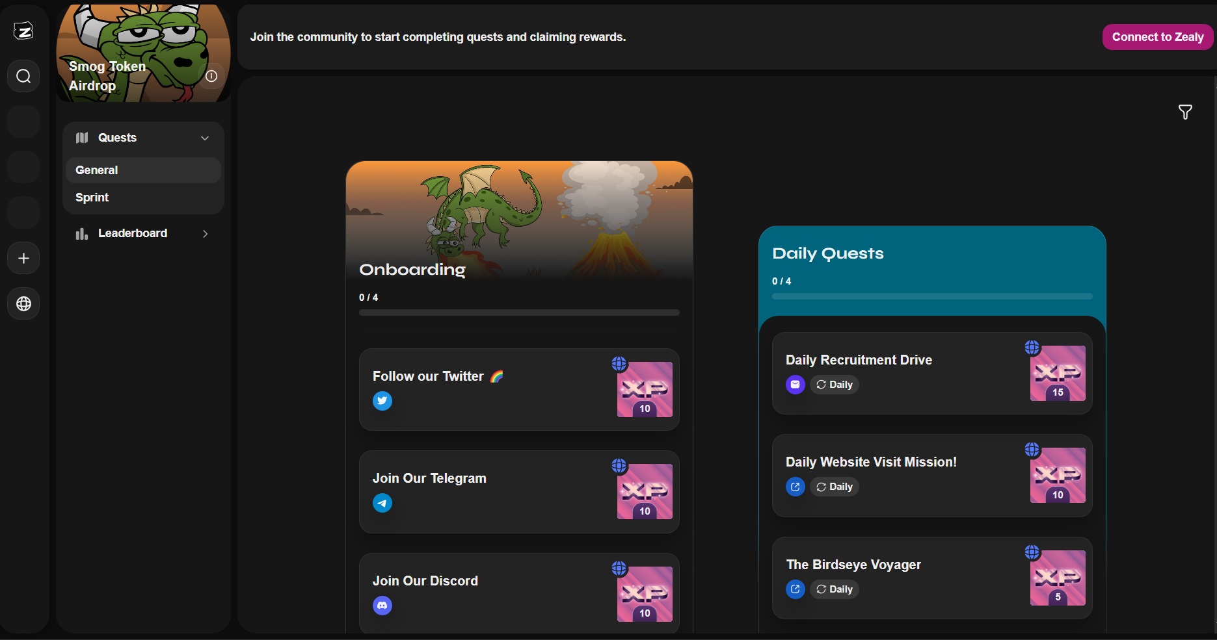
Task: Click the Zealy logo icon
Action: [x=23, y=31]
